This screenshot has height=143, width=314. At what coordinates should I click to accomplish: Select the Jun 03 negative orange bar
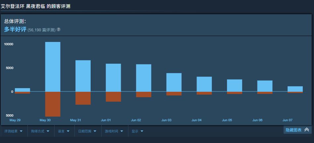click(x=174, y=93)
